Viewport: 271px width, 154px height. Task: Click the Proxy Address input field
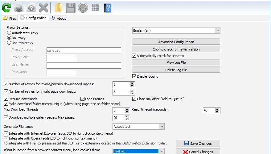tap(84, 51)
